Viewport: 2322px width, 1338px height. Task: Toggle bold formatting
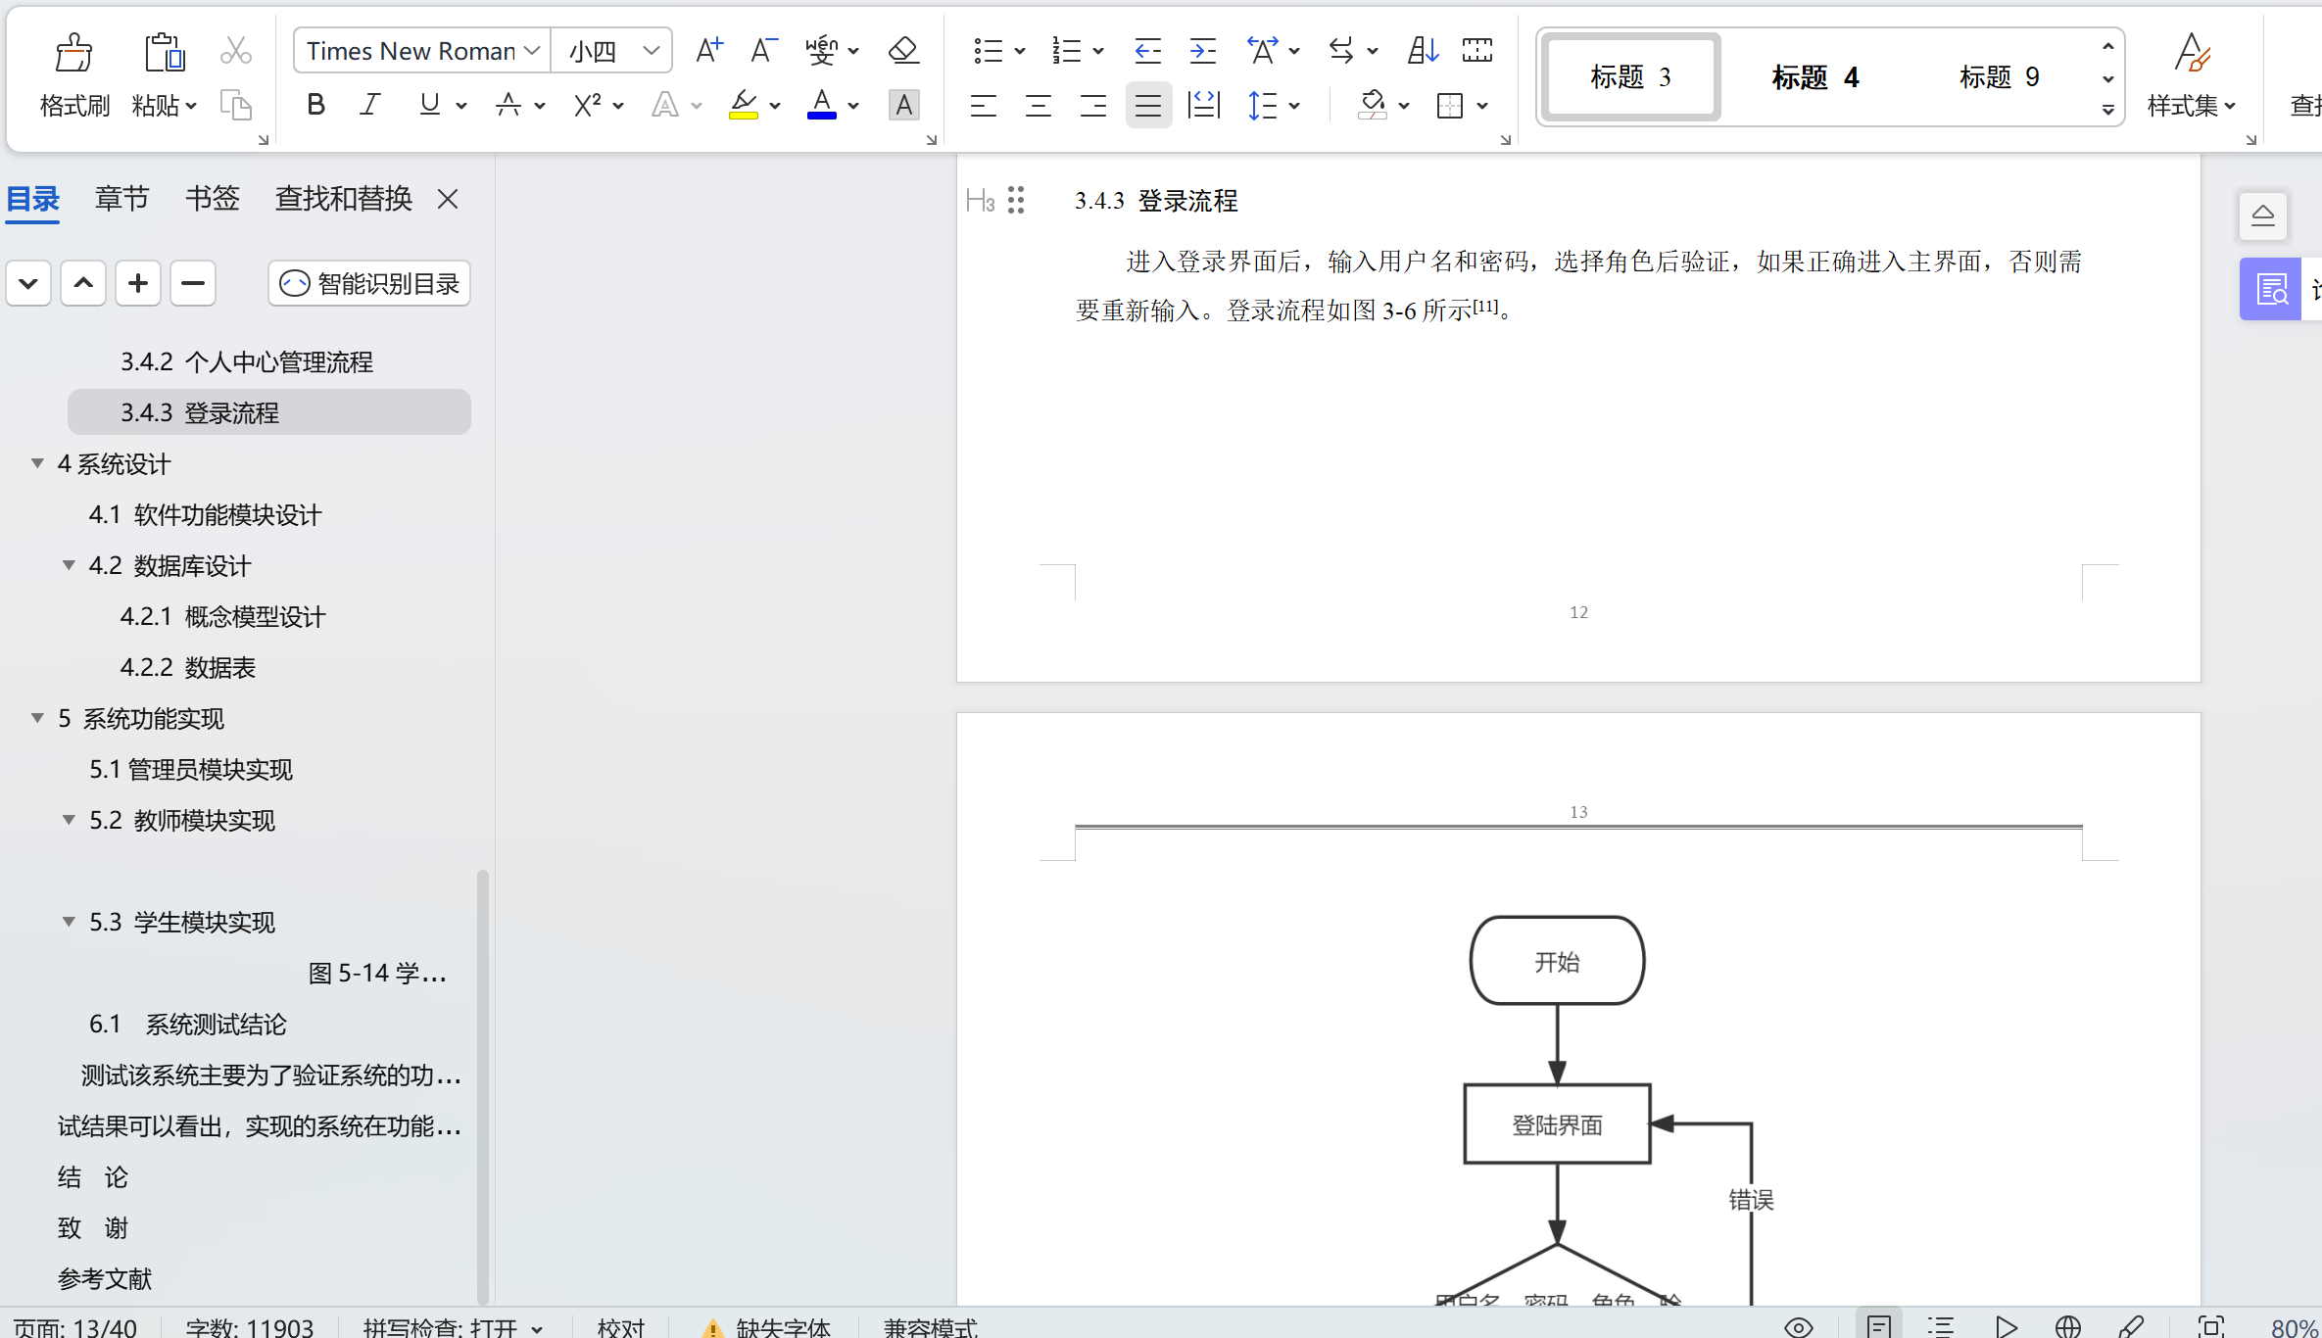(x=315, y=105)
